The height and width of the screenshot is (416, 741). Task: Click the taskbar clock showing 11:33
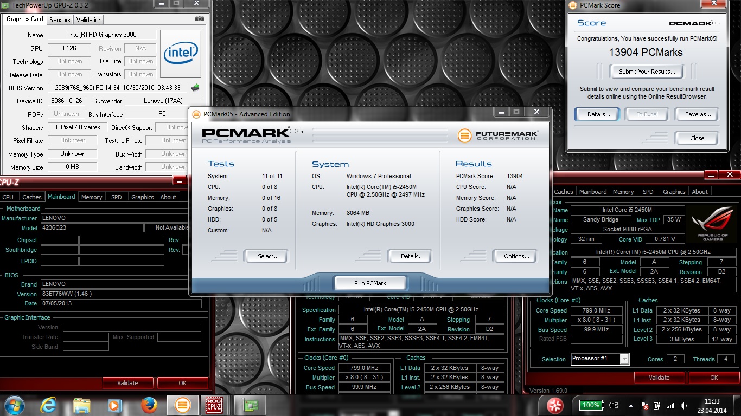712,405
